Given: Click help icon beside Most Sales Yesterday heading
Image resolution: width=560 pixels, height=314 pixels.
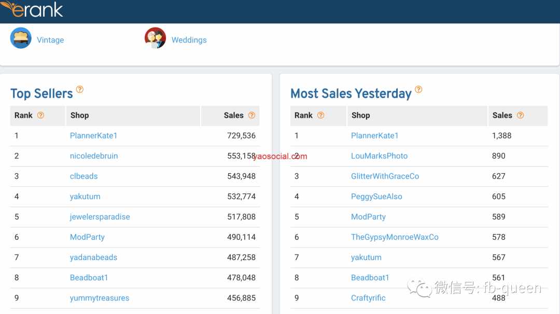Looking at the screenshot, I should [x=418, y=89].
